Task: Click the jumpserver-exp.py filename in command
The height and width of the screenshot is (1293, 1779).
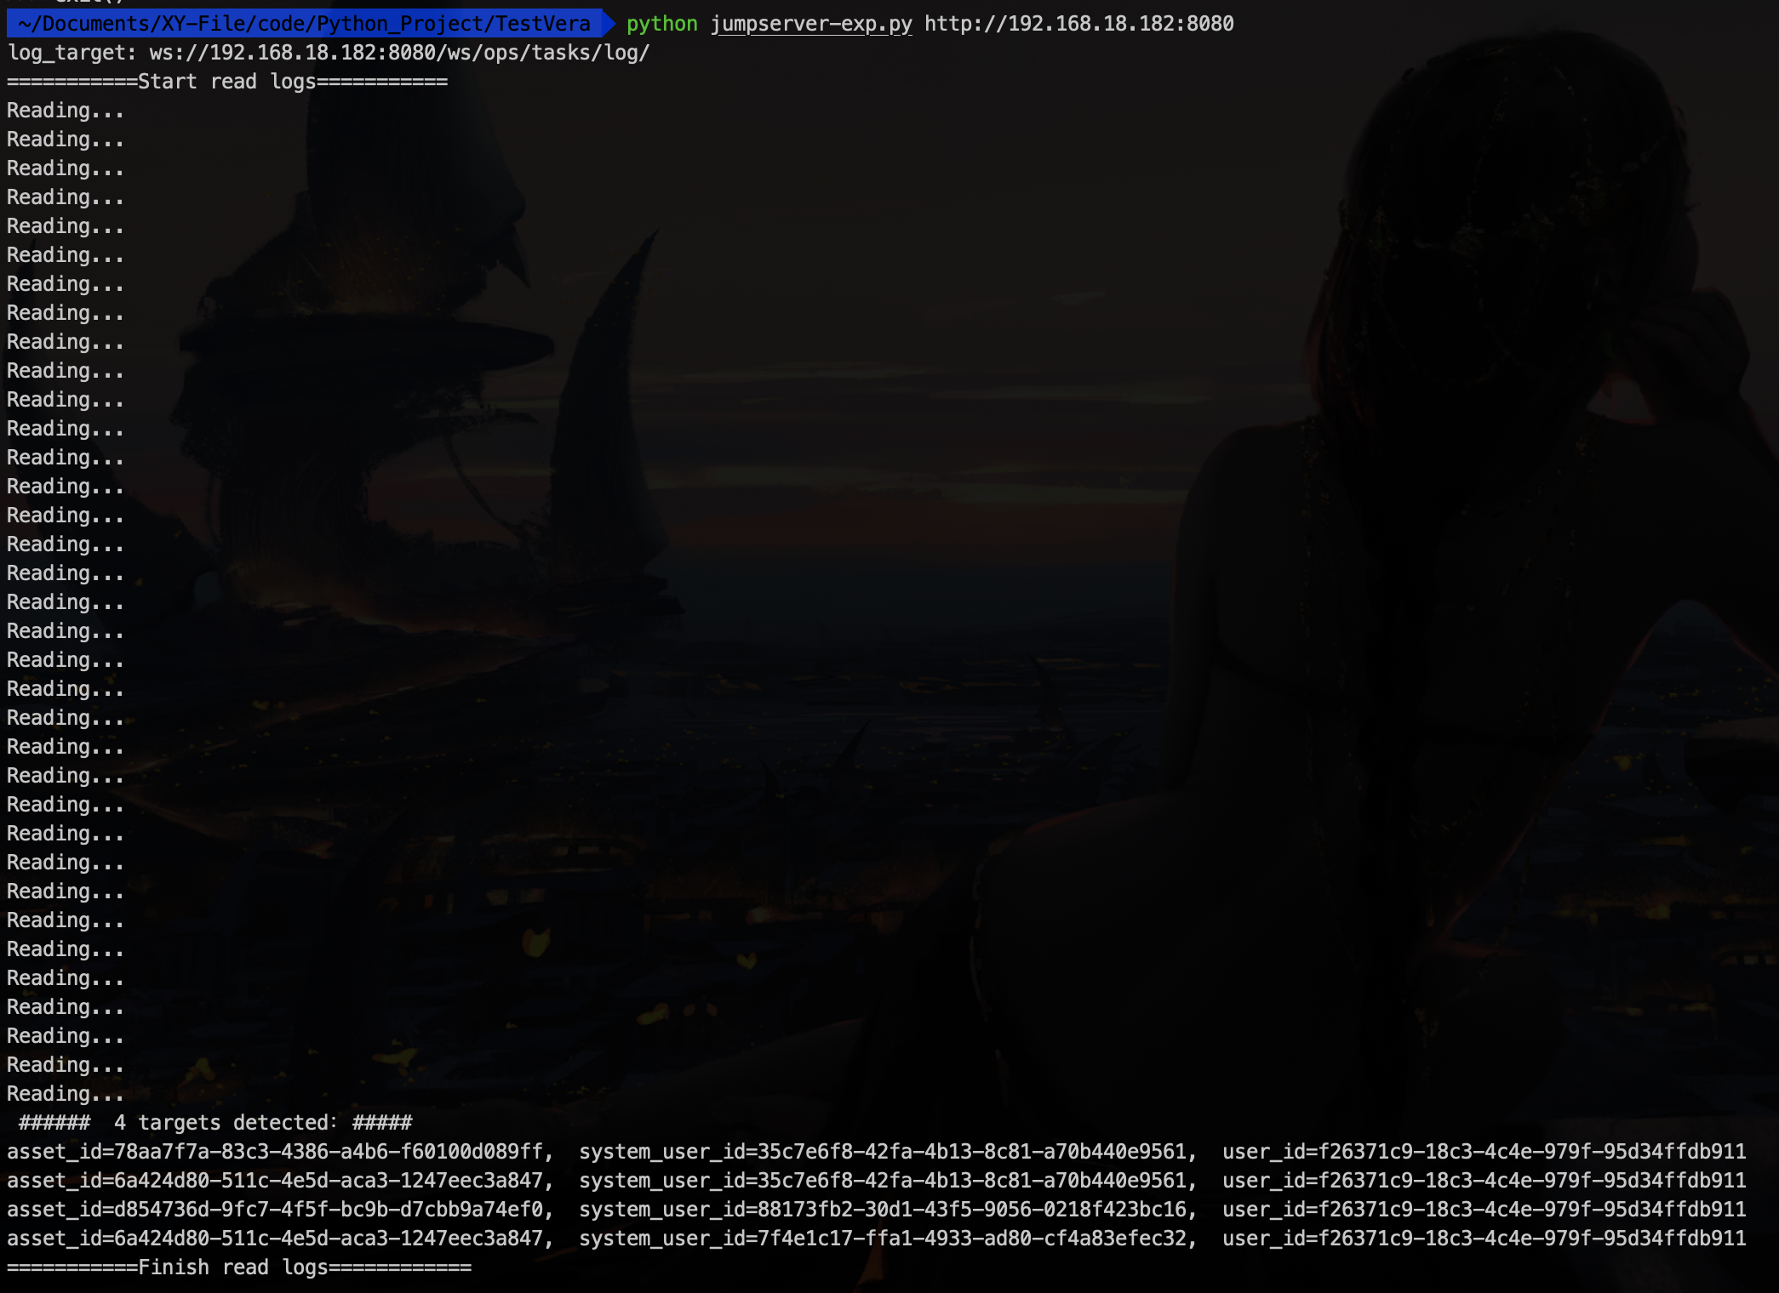Action: 810,24
